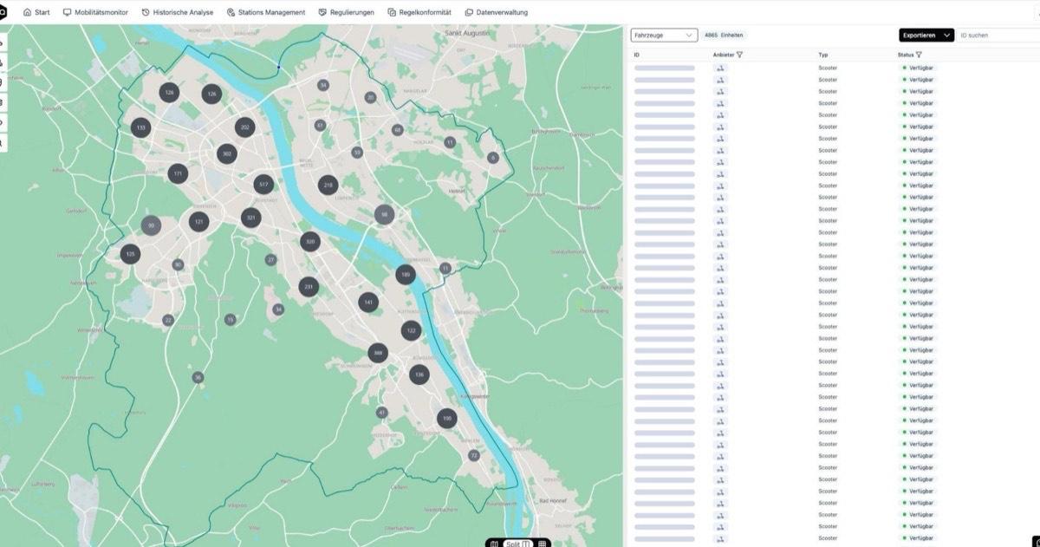Click the small 27 cluster marker
The height and width of the screenshot is (547, 1040).
(x=271, y=260)
